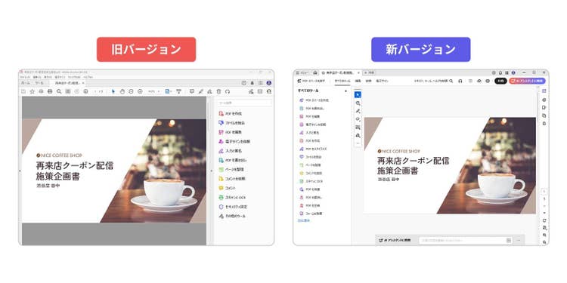Open スキャンとOCR in old version tools pane
Viewport: 567px width, 283px height.
[232, 198]
